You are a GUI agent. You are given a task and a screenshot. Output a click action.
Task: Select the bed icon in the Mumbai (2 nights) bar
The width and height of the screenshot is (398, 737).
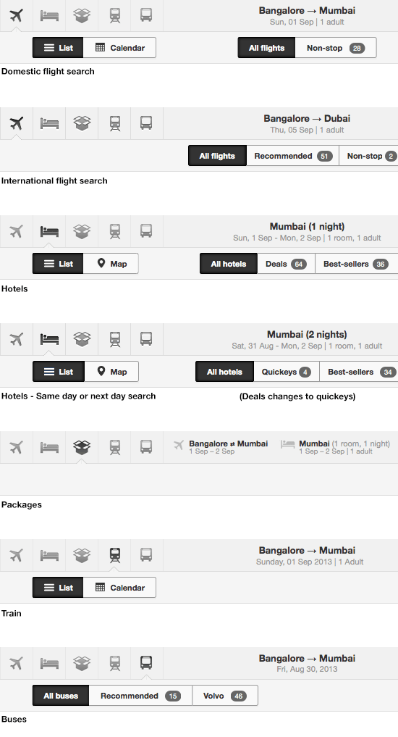(49, 339)
